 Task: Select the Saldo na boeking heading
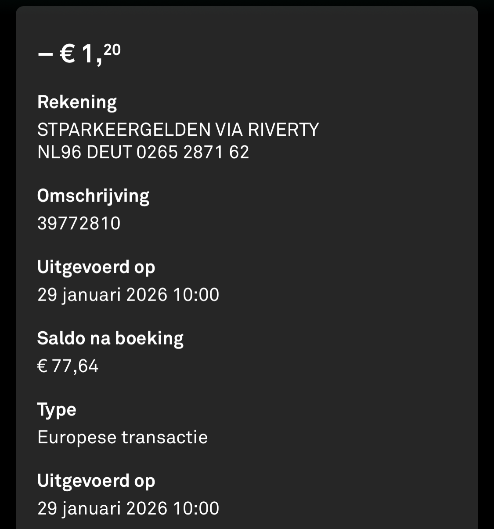coord(110,338)
